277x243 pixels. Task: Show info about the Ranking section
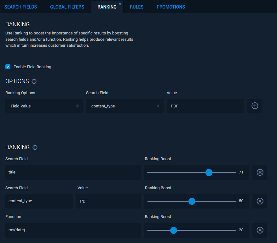click(35, 147)
